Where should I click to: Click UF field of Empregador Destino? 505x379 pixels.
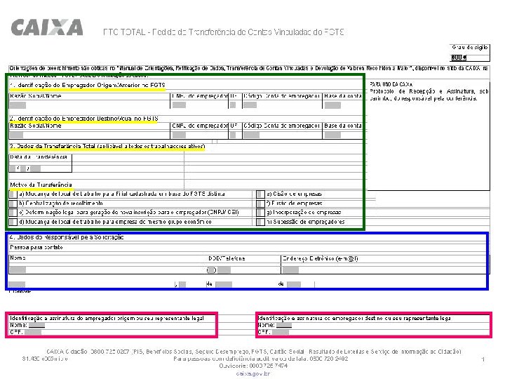[233, 135]
